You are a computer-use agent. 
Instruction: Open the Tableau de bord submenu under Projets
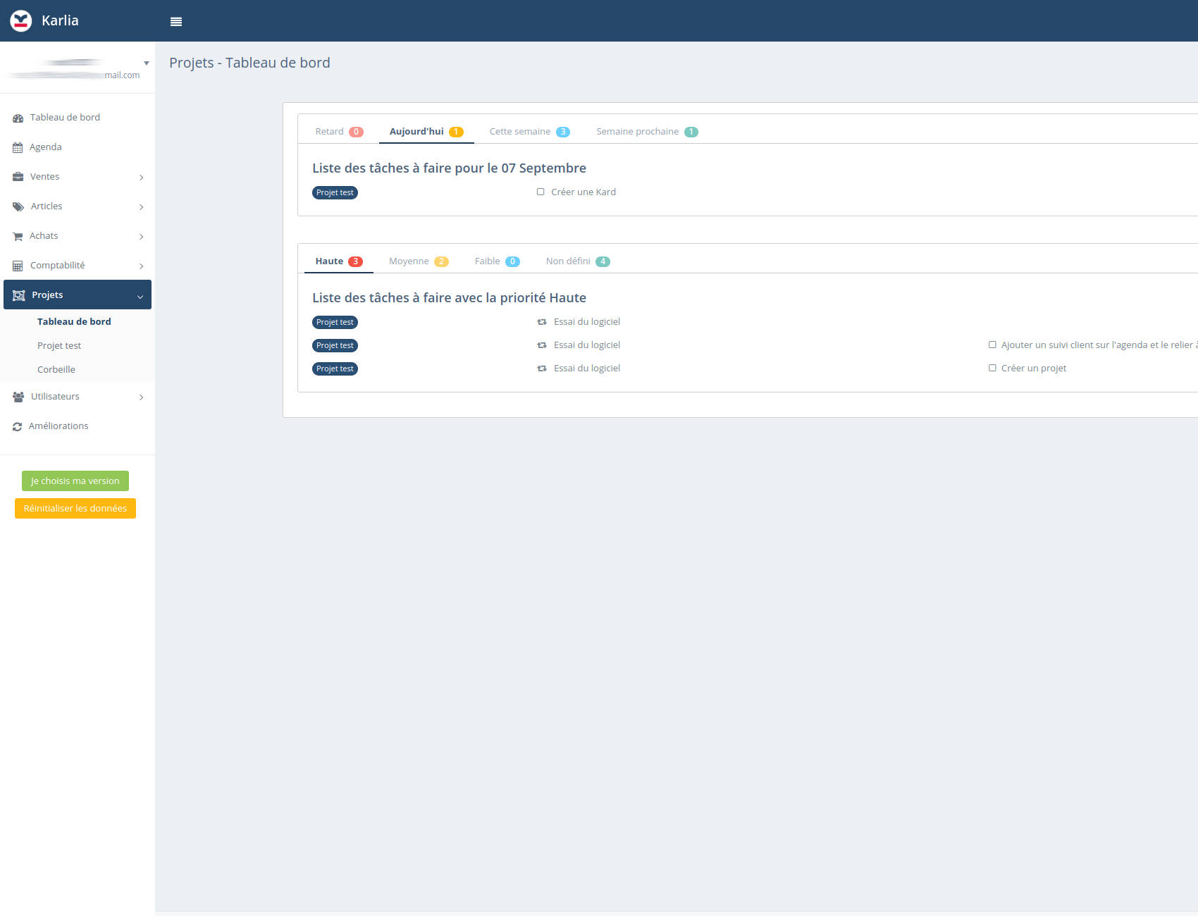click(74, 321)
